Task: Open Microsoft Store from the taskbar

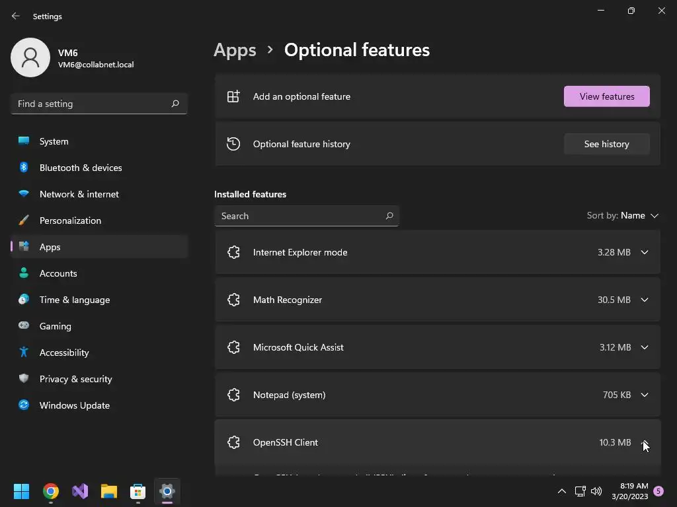Action: (x=138, y=491)
